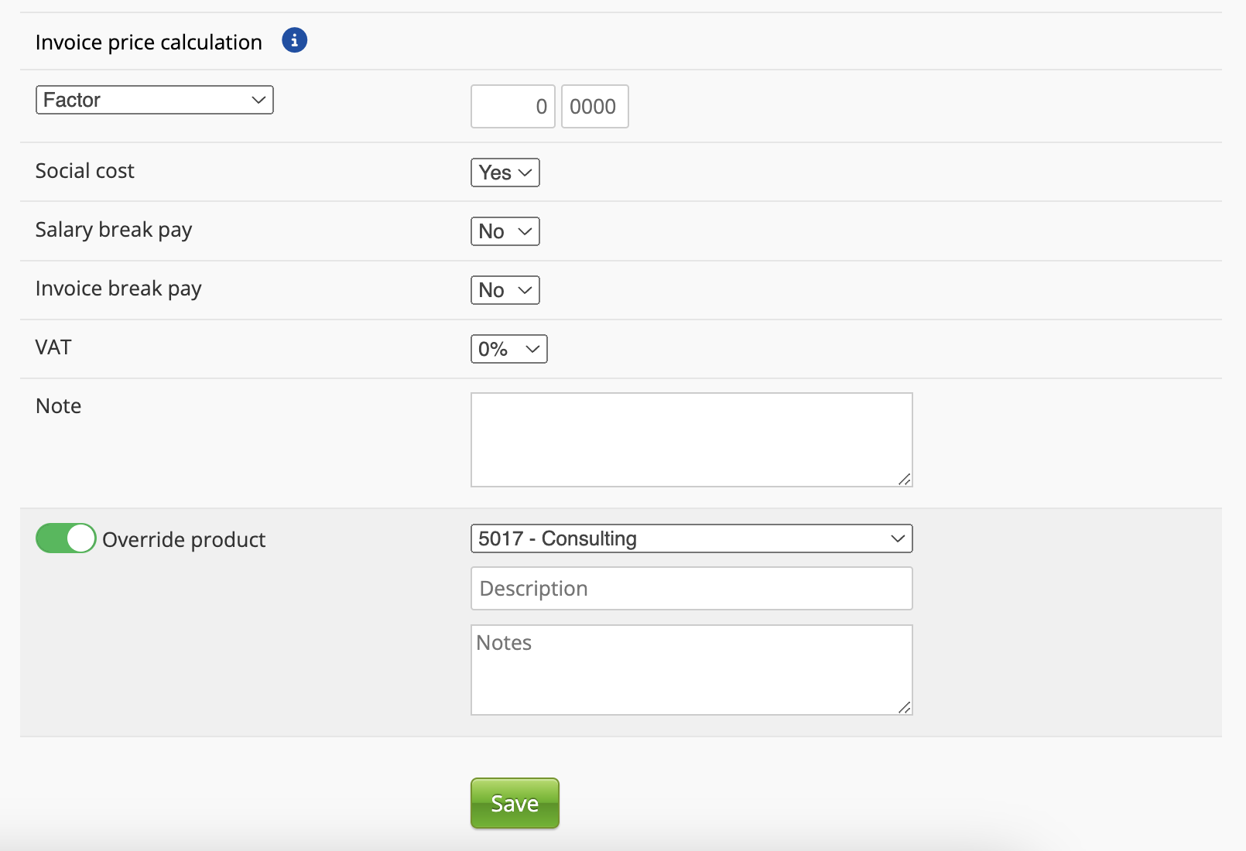The image size is (1246, 851).
Task: Click the Description input field
Action: pos(691,589)
